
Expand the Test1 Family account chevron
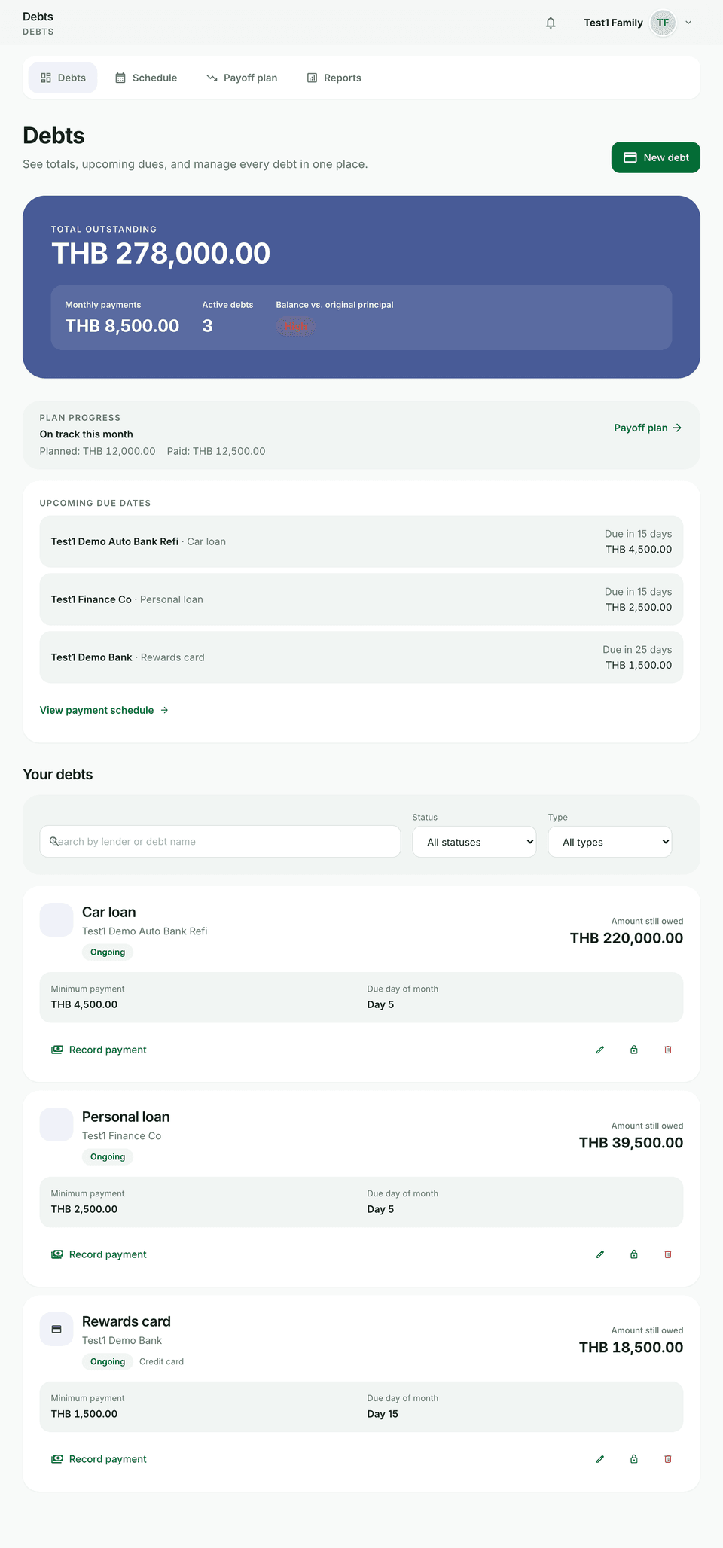[688, 23]
